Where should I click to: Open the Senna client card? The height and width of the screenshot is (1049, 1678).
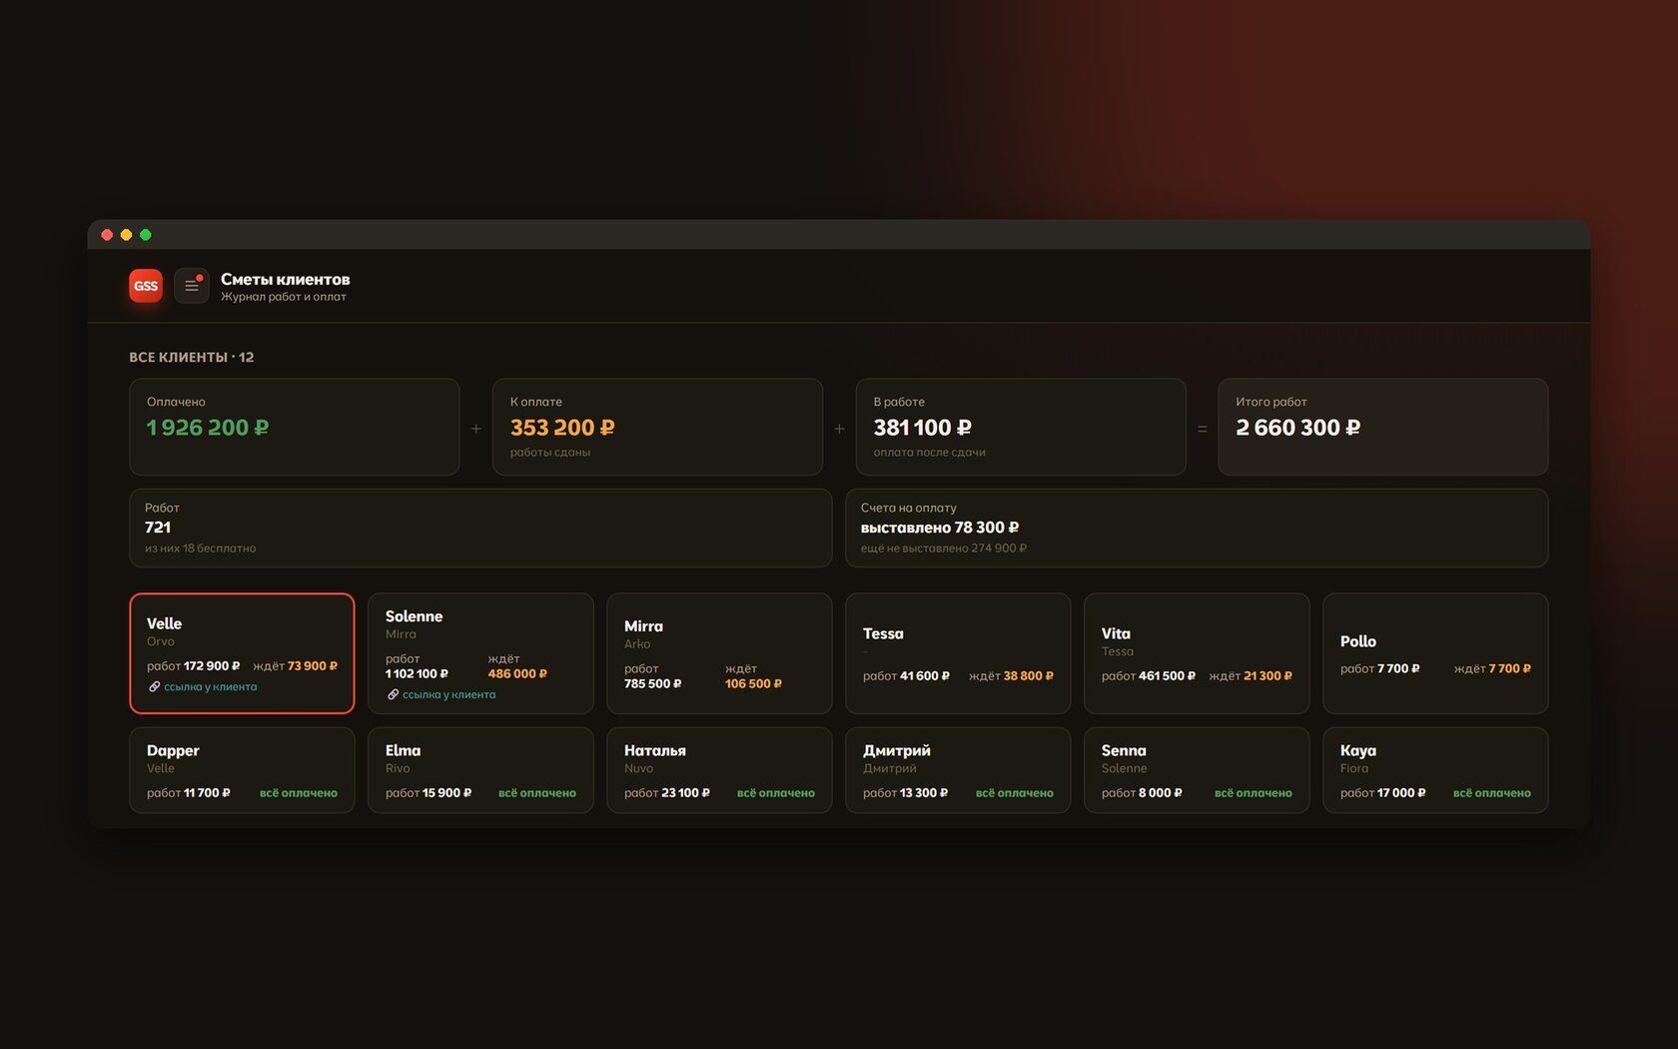click(1197, 770)
